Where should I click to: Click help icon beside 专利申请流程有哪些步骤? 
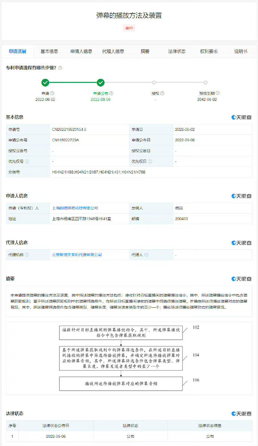point(60,68)
